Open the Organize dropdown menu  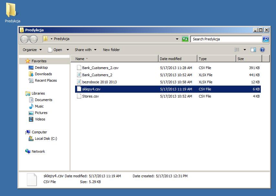(32, 50)
